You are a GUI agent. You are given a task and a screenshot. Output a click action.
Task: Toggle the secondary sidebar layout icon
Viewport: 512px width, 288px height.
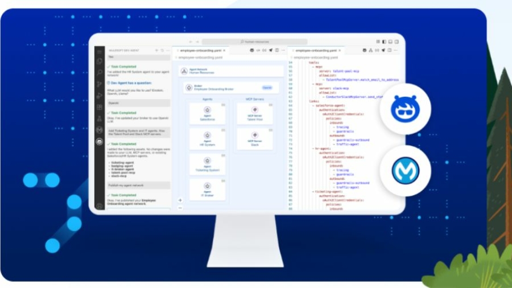tap(397, 42)
